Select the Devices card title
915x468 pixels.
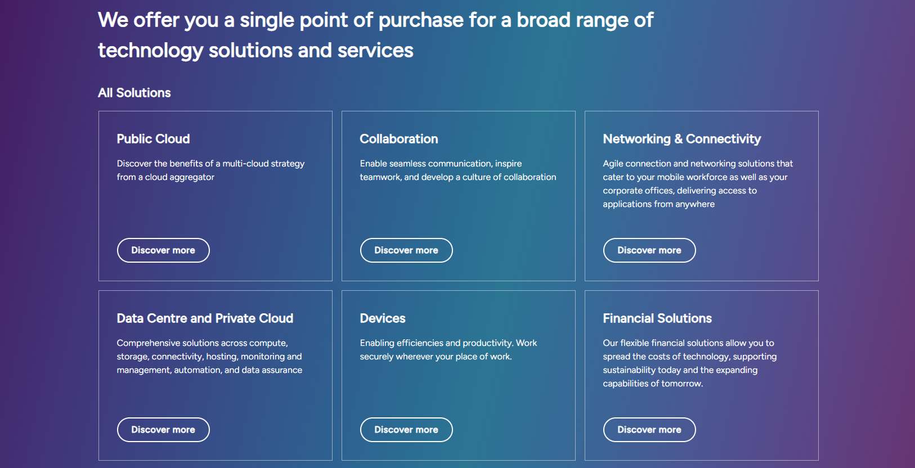tap(383, 318)
